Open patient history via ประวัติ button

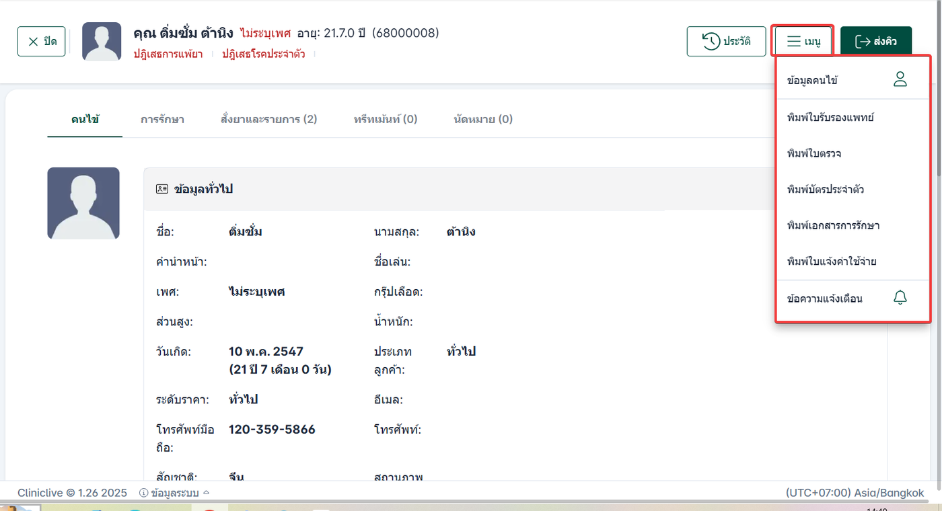pos(726,42)
